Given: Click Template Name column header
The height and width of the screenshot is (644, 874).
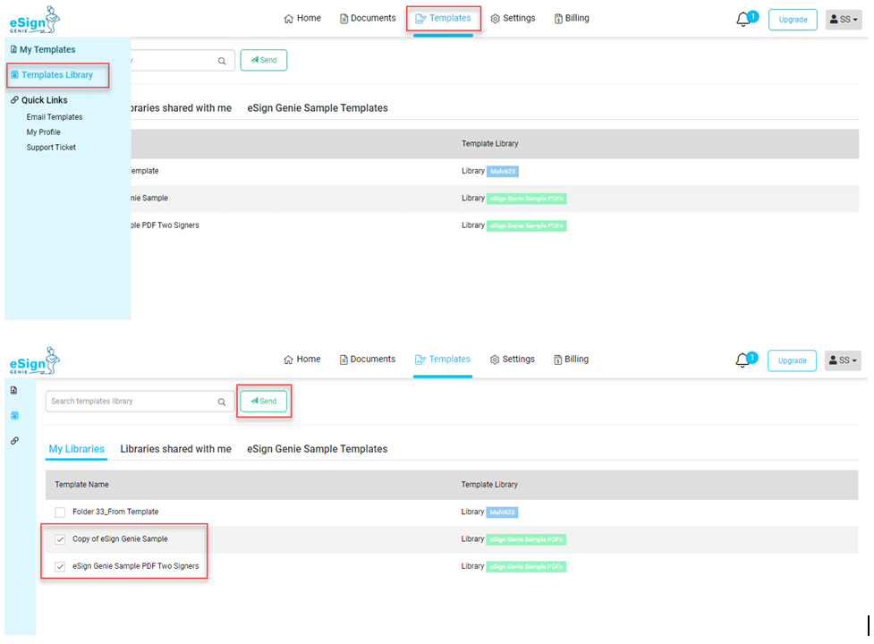Looking at the screenshot, I should (x=82, y=485).
